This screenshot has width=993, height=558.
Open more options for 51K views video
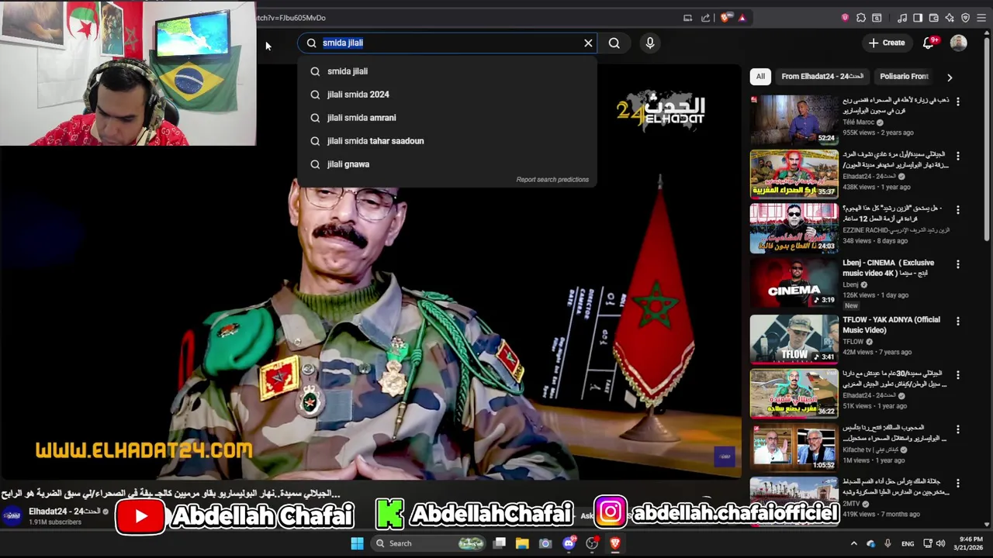[x=957, y=375]
